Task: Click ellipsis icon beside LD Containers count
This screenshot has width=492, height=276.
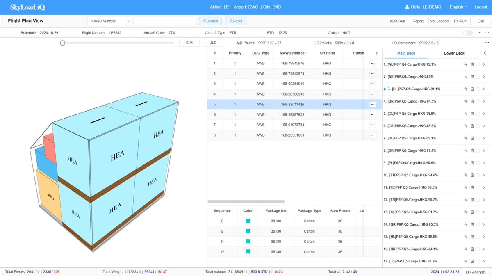Action: coord(487,43)
